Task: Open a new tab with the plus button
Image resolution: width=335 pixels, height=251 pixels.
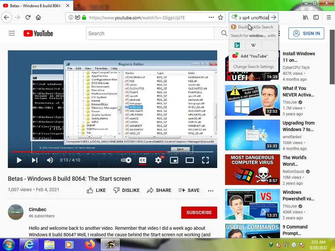Action: tap(79, 5)
